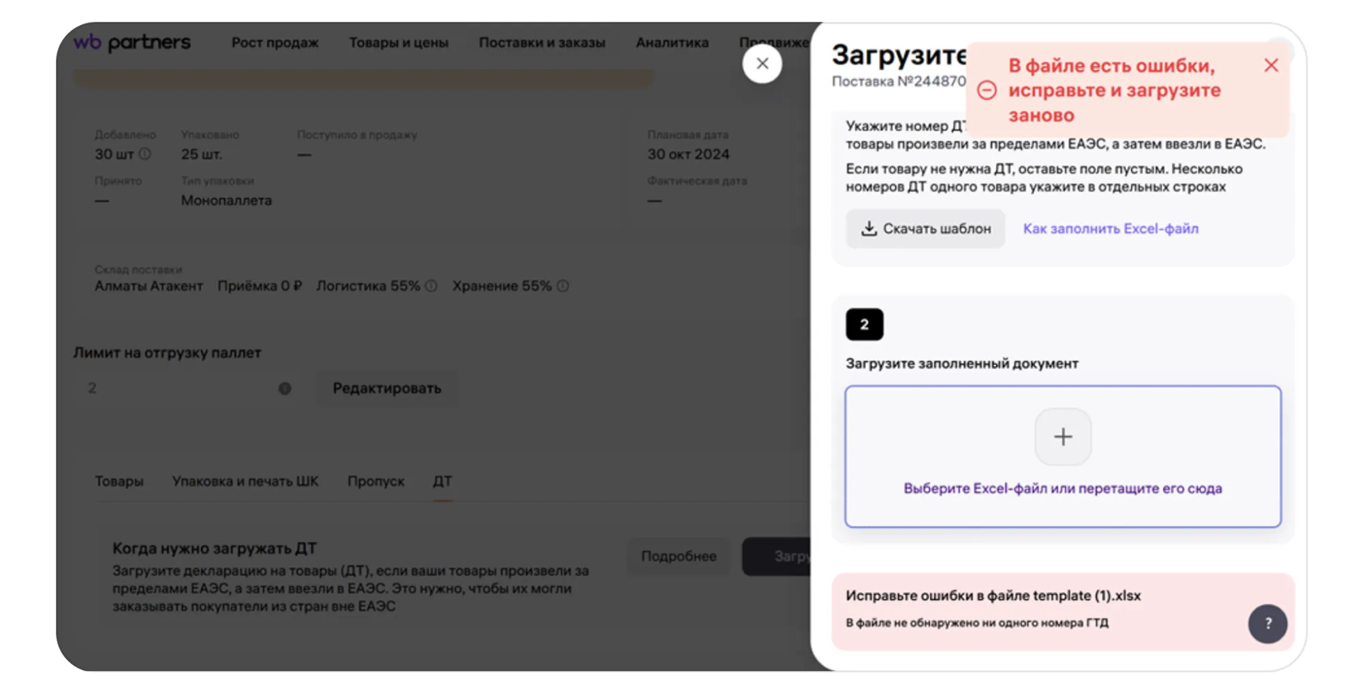Screen dimensions: 1362x693
Task: Click Когда нужно загружать ДТ heading
Action: point(215,548)
